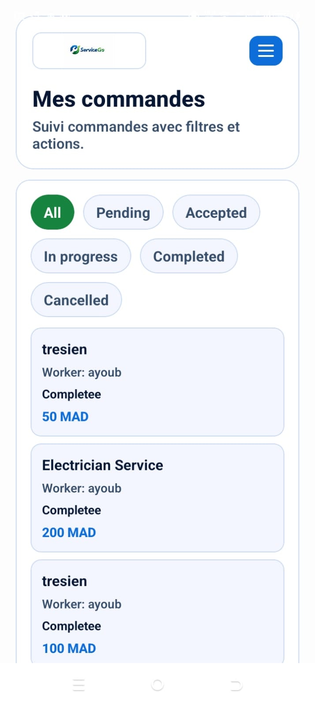Click the ServiceGo logo
This screenshot has width=315, height=705.
tap(88, 50)
